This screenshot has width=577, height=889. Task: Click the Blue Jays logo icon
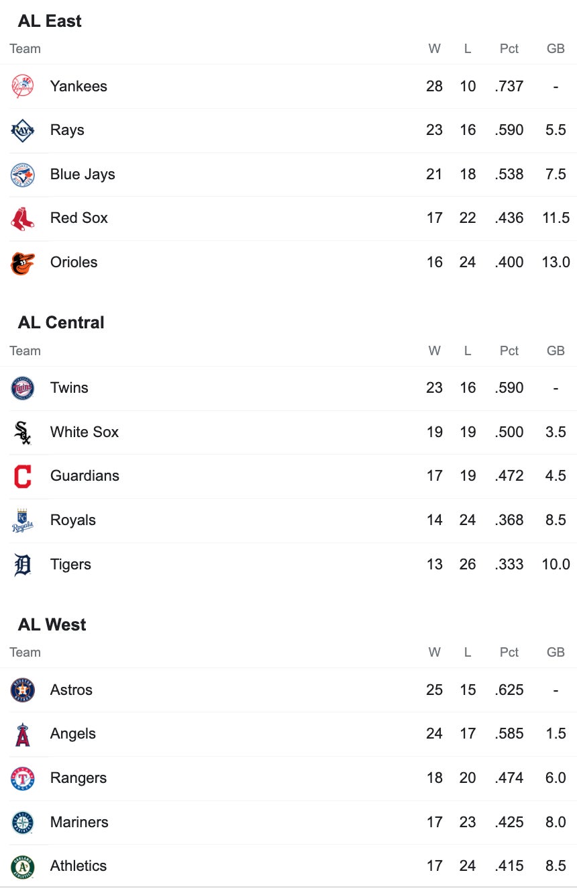click(x=23, y=175)
